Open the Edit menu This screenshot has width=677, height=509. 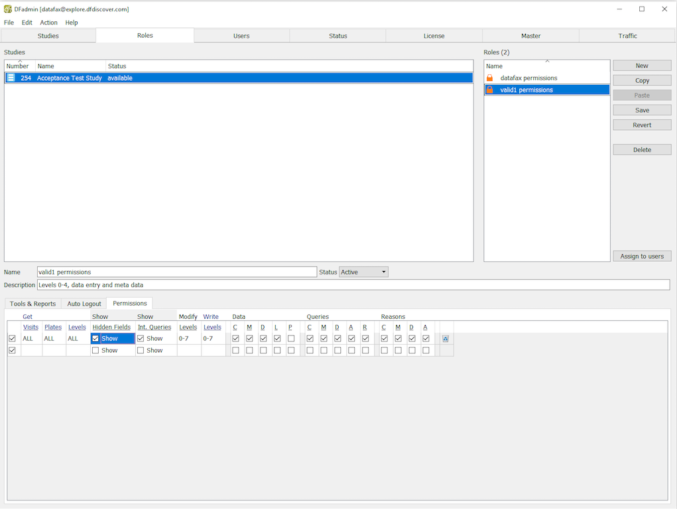pos(27,23)
